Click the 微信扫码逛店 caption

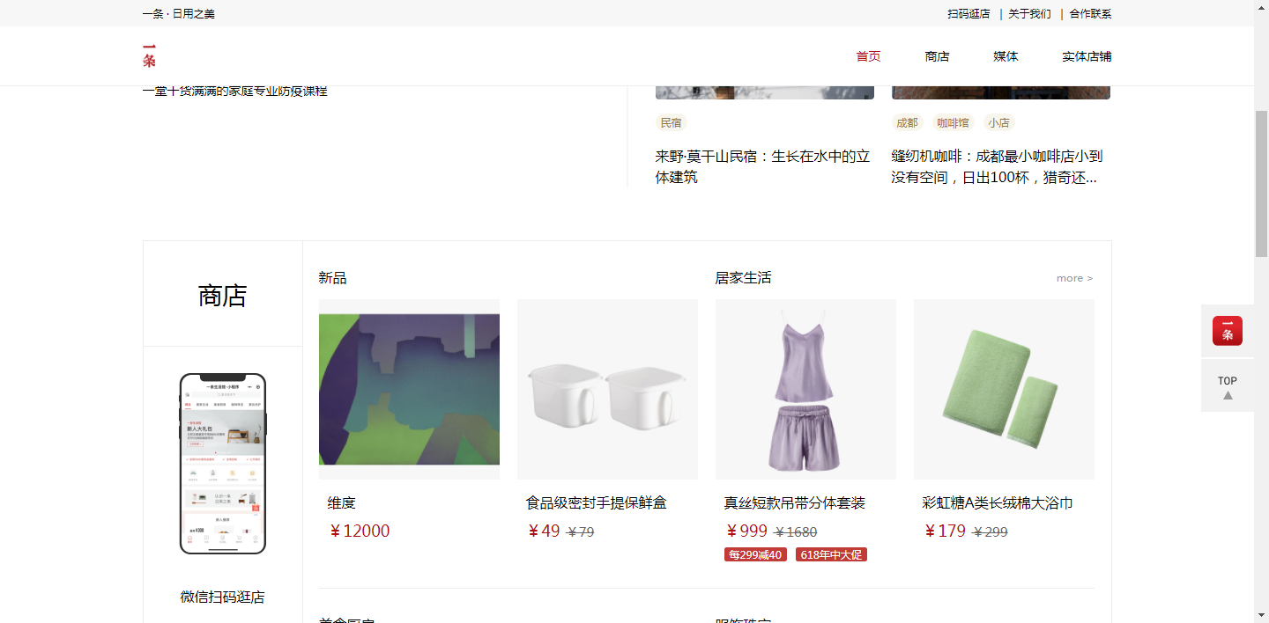pos(223,597)
